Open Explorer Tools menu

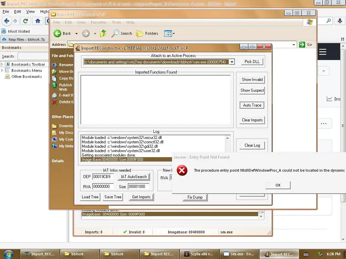(116, 22)
